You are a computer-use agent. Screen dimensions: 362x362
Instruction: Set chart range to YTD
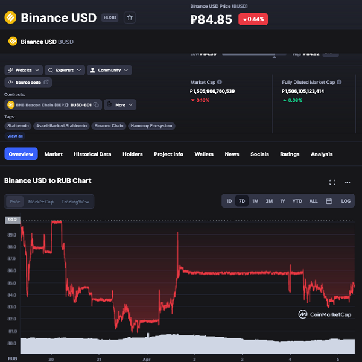[x=297, y=201]
